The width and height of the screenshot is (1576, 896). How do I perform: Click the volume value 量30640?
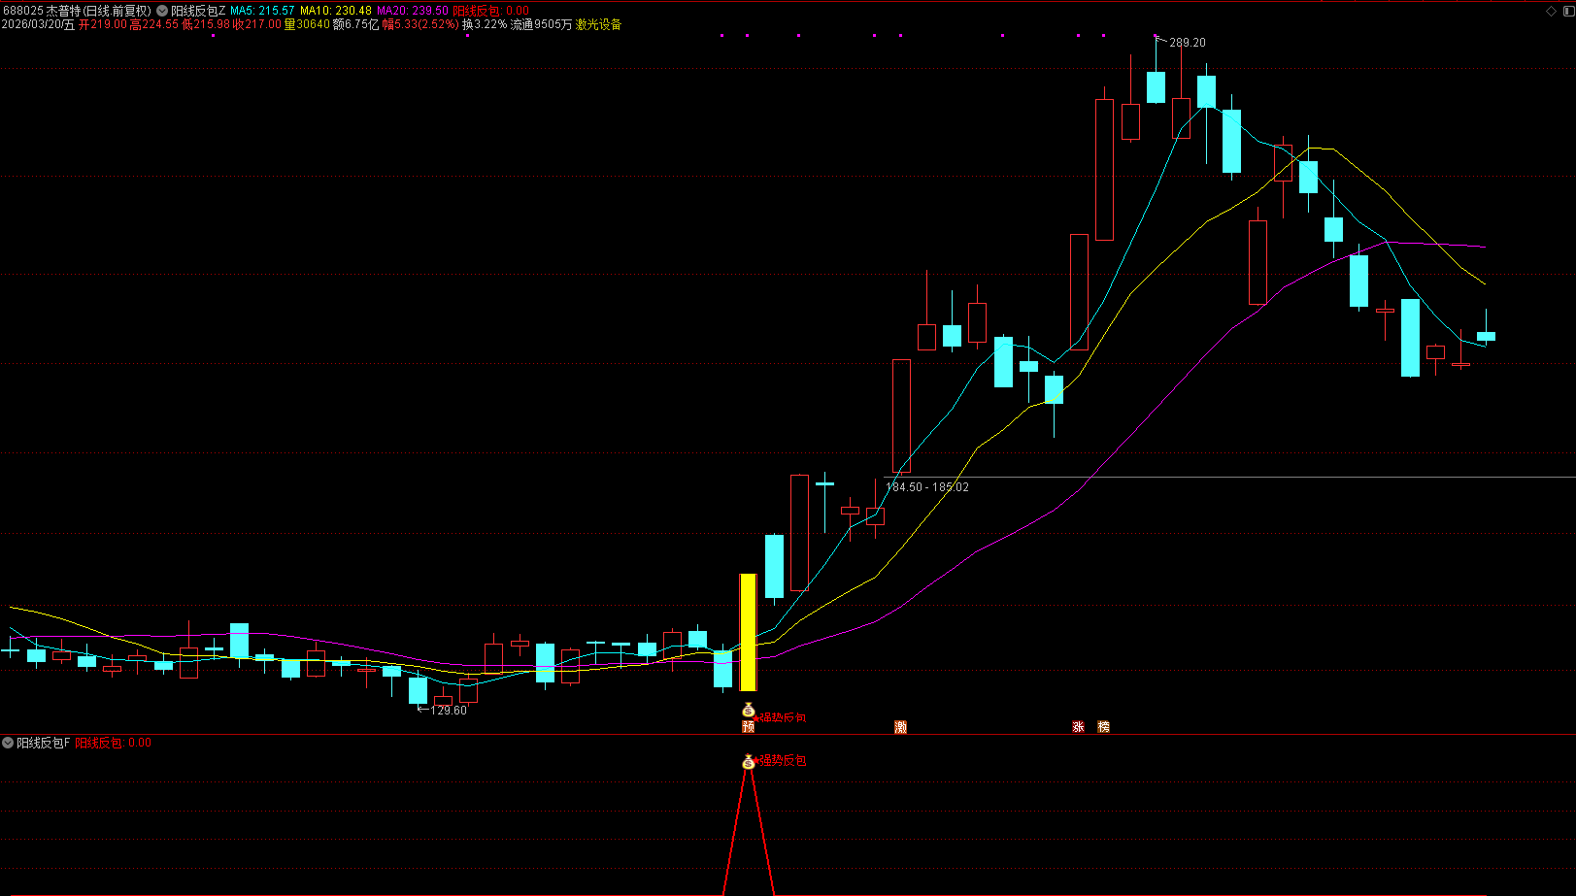tap(307, 24)
